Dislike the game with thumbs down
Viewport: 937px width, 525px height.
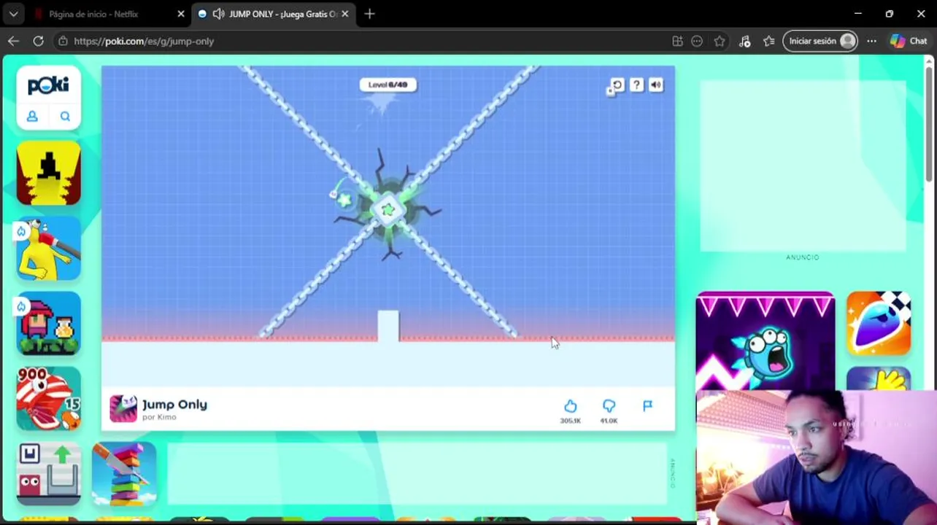pos(609,405)
